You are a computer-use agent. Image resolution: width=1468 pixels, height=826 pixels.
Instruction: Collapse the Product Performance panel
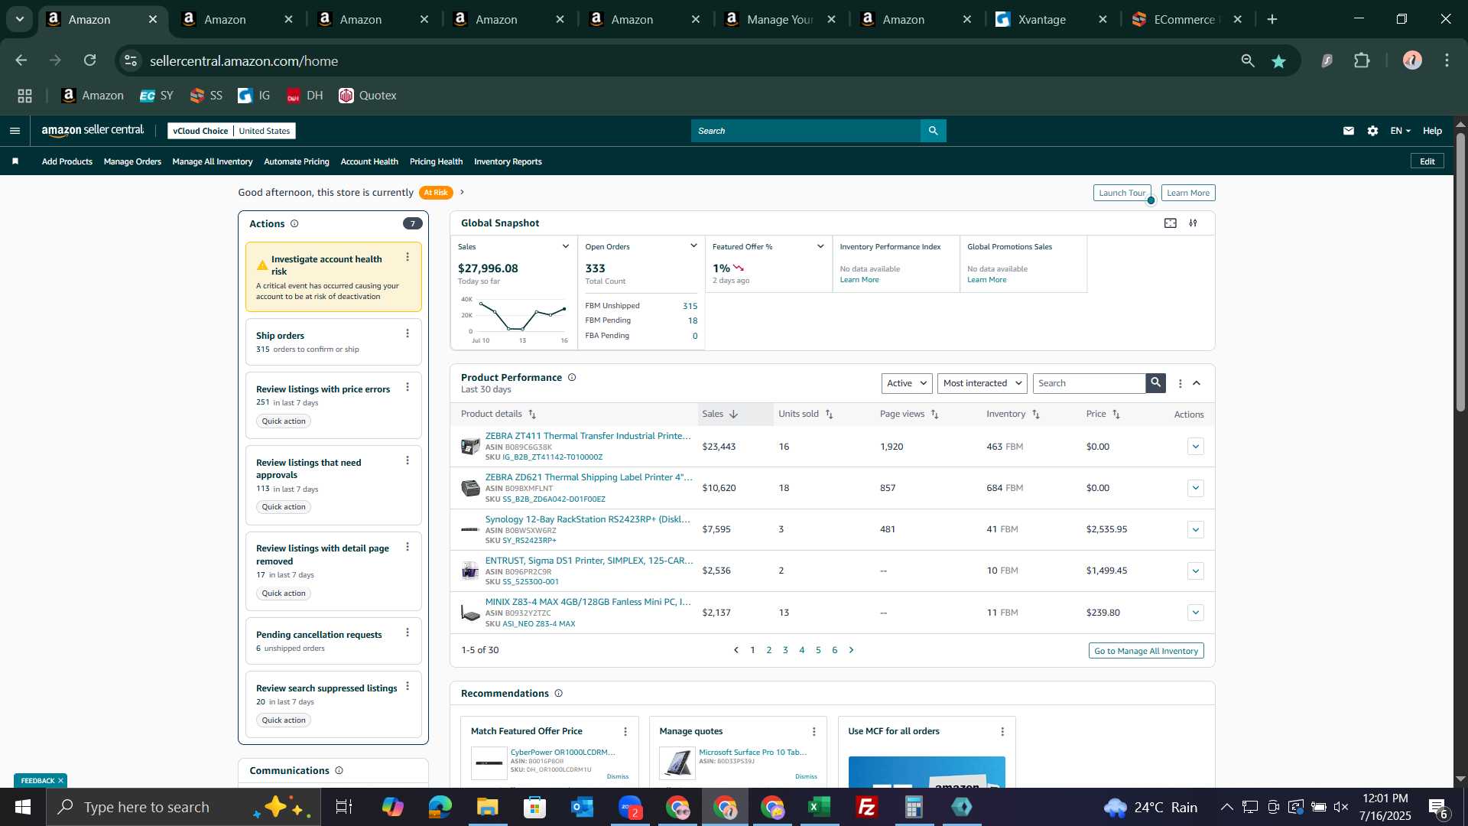pyautogui.click(x=1197, y=383)
